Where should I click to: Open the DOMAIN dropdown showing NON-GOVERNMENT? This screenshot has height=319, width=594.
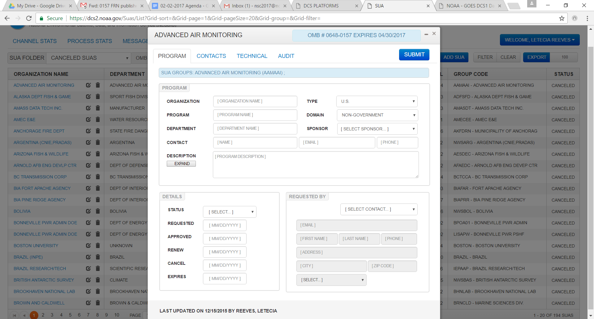click(x=377, y=115)
